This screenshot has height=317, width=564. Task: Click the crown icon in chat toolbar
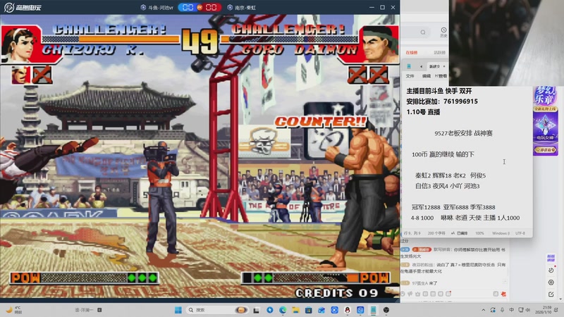pos(417,294)
